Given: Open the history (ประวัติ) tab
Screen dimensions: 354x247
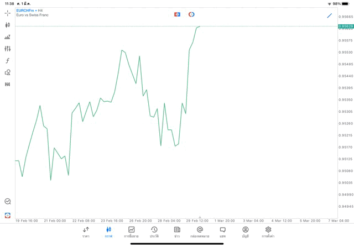Looking at the screenshot, I should [x=154, y=232].
